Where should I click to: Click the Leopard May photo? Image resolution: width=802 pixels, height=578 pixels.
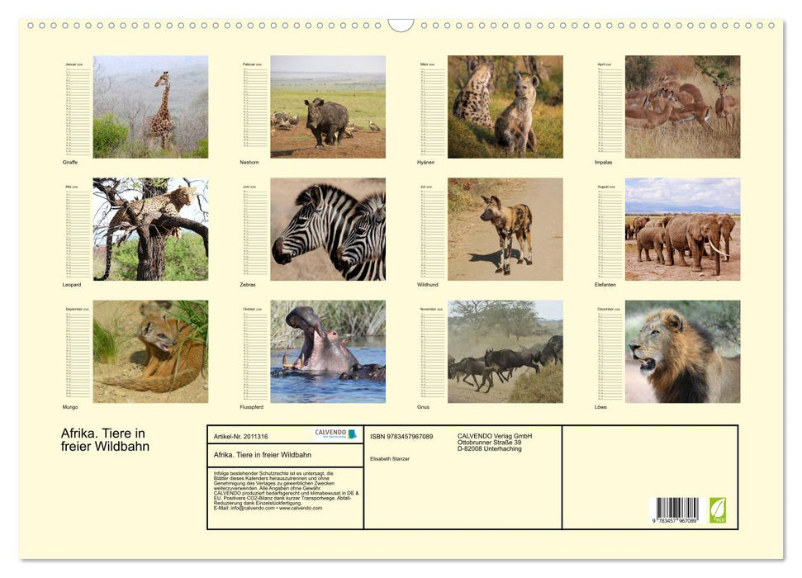[150, 228]
